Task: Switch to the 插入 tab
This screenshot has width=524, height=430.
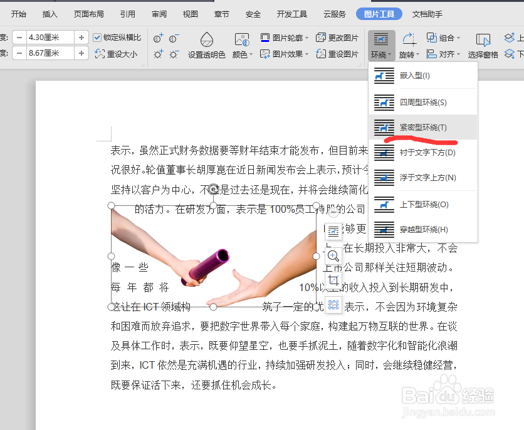Action: (x=50, y=14)
